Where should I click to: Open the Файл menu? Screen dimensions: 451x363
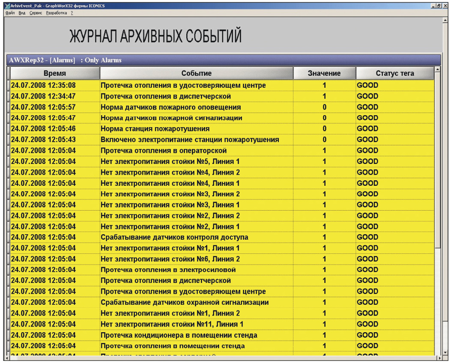(x=10, y=13)
